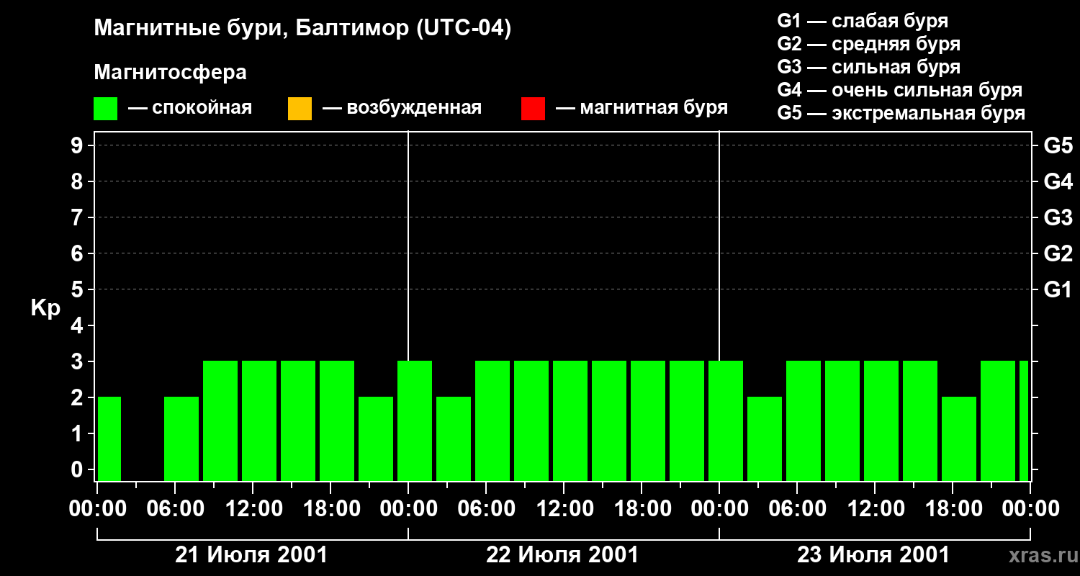
Task: Click the Kp 2 bar before midnight, 21 Июля
Action: [376, 438]
